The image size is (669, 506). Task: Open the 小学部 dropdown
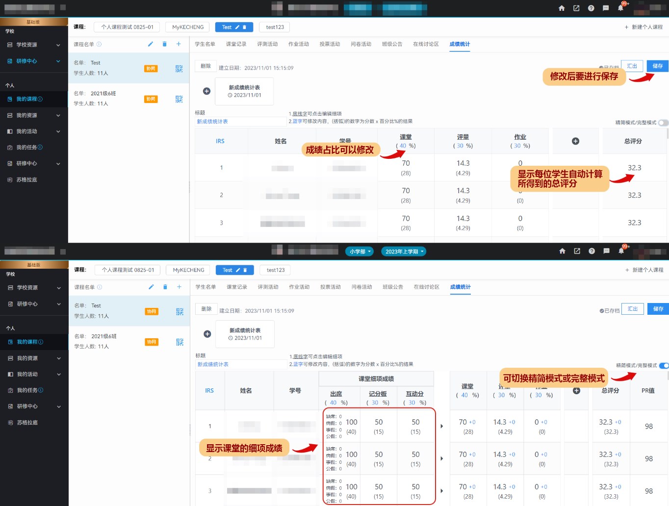(x=360, y=252)
